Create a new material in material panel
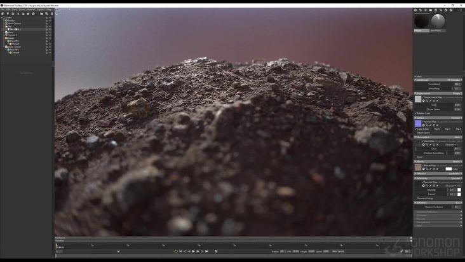This screenshot has width=465, height=262. tap(415, 10)
